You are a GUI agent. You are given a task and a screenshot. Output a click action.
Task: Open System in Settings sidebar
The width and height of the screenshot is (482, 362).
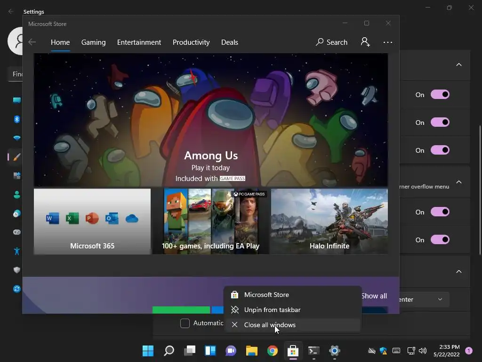pos(17,100)
